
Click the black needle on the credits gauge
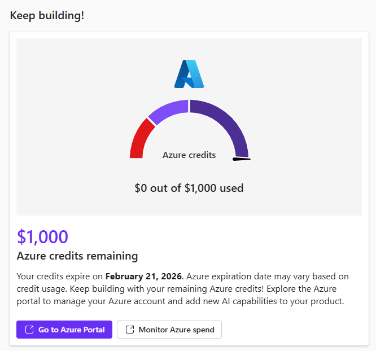242,159
